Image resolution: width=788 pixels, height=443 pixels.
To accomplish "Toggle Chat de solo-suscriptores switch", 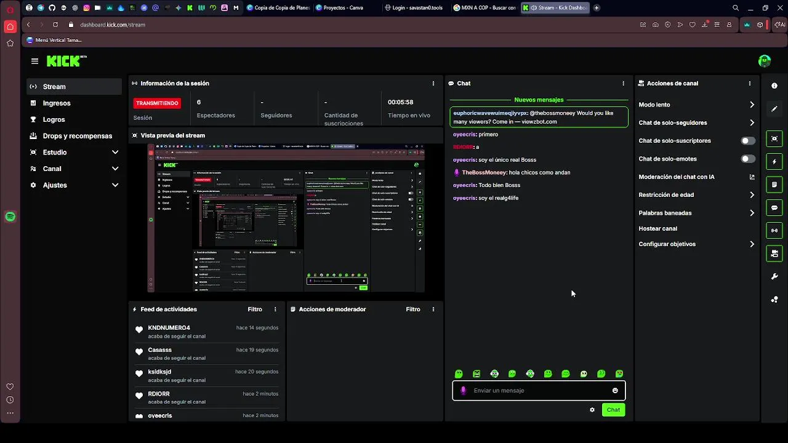I will click(748, 141).
